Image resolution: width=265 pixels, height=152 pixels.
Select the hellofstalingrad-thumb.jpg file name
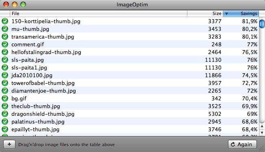coord(46,52)
